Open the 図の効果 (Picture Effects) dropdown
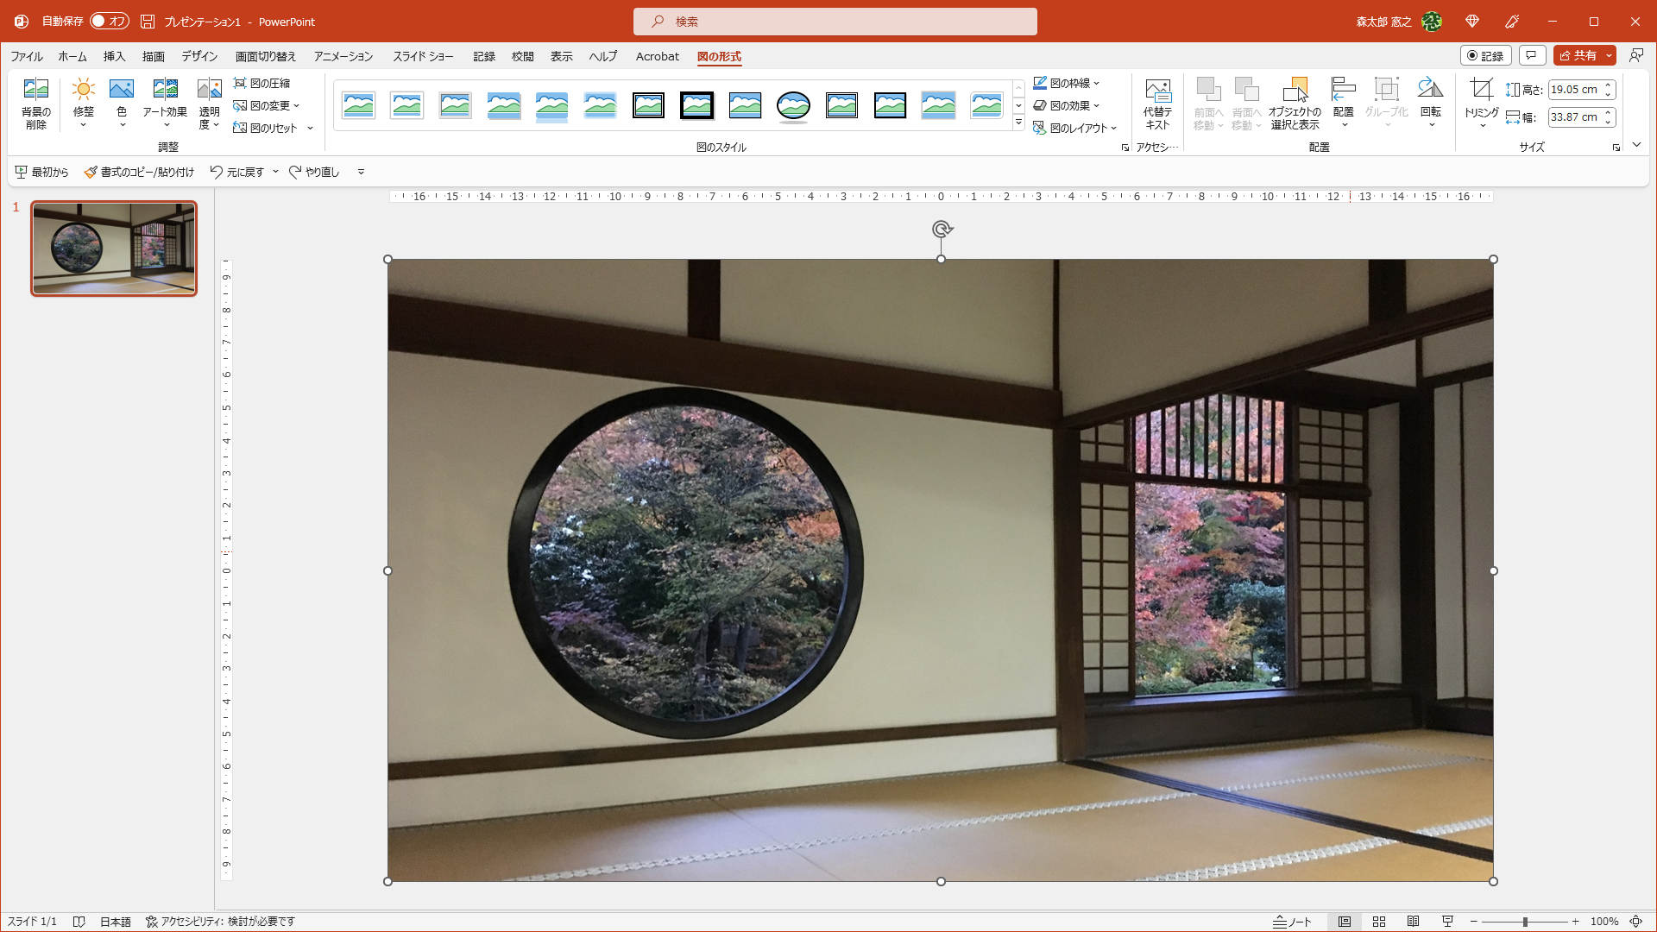The height and width of the screenshot is (932, 1657). tap(1070, 105)
